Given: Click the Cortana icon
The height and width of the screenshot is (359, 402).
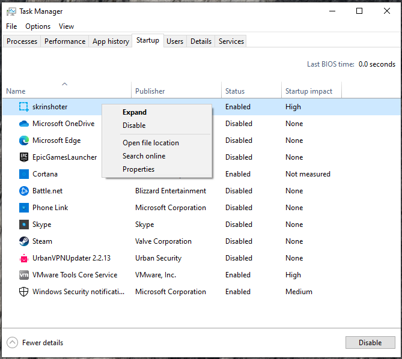Looking at the screenshot, I should coord(24,174).
